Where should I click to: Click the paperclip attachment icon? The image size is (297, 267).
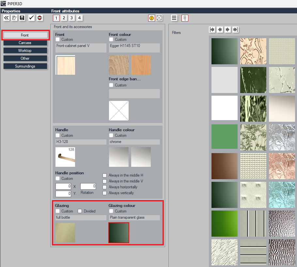point(185,18)
